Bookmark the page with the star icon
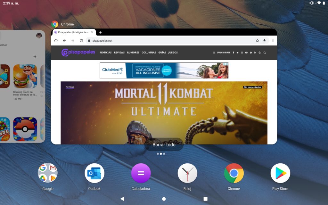This screenshot has width=328, height=205. pos(257,41)
